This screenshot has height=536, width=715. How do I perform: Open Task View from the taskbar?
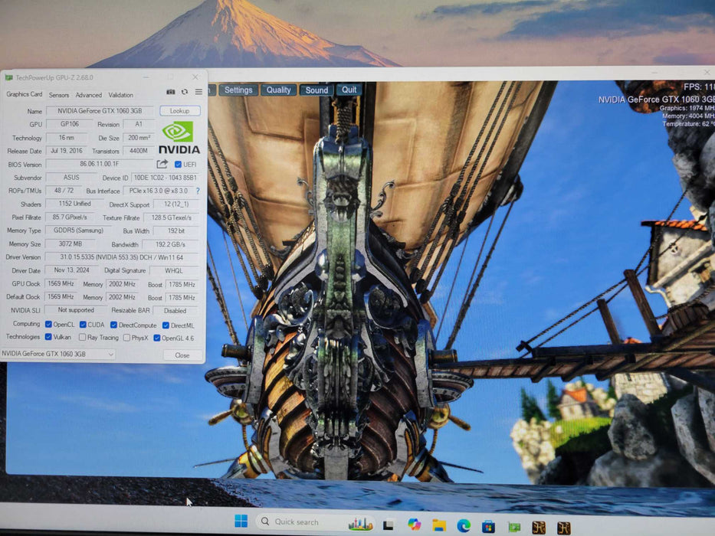(x=389, y=525)
